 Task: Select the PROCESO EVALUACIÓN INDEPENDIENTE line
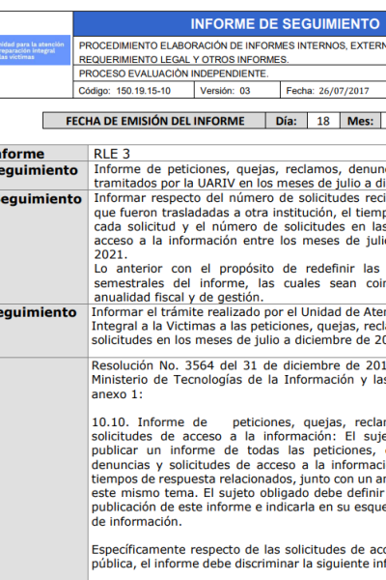[174, 73]
